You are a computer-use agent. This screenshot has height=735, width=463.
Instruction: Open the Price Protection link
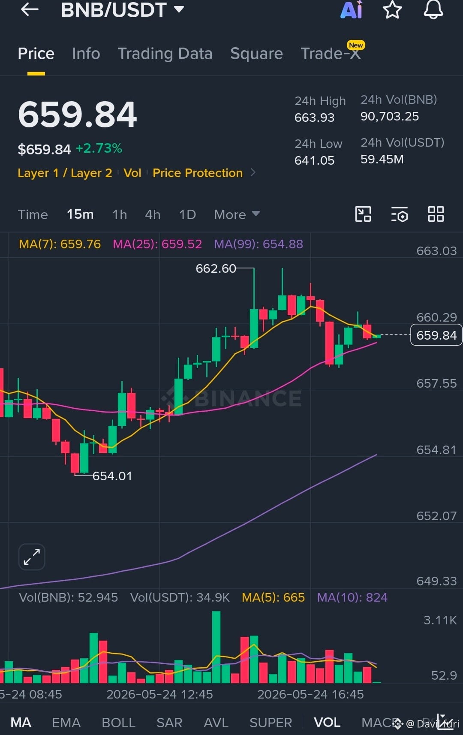click(x=198, y=173)
